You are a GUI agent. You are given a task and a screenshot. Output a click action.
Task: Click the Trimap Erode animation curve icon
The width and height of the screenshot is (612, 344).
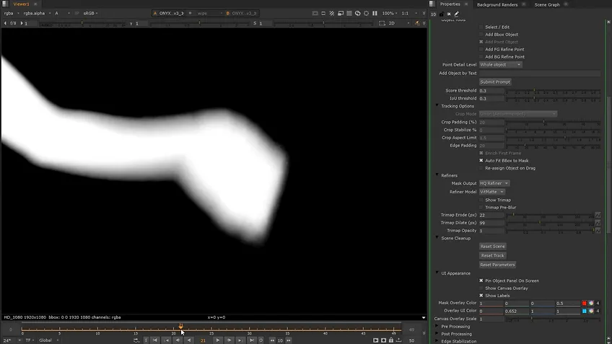pyautogui.click(x=598, y=215)
